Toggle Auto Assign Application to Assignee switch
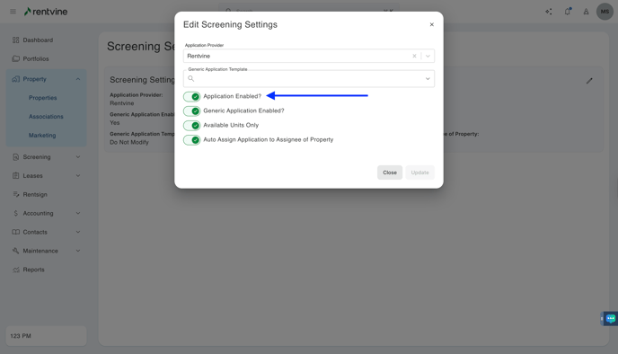The height and width of the screenshot is (354, 618). coord(192,140)
